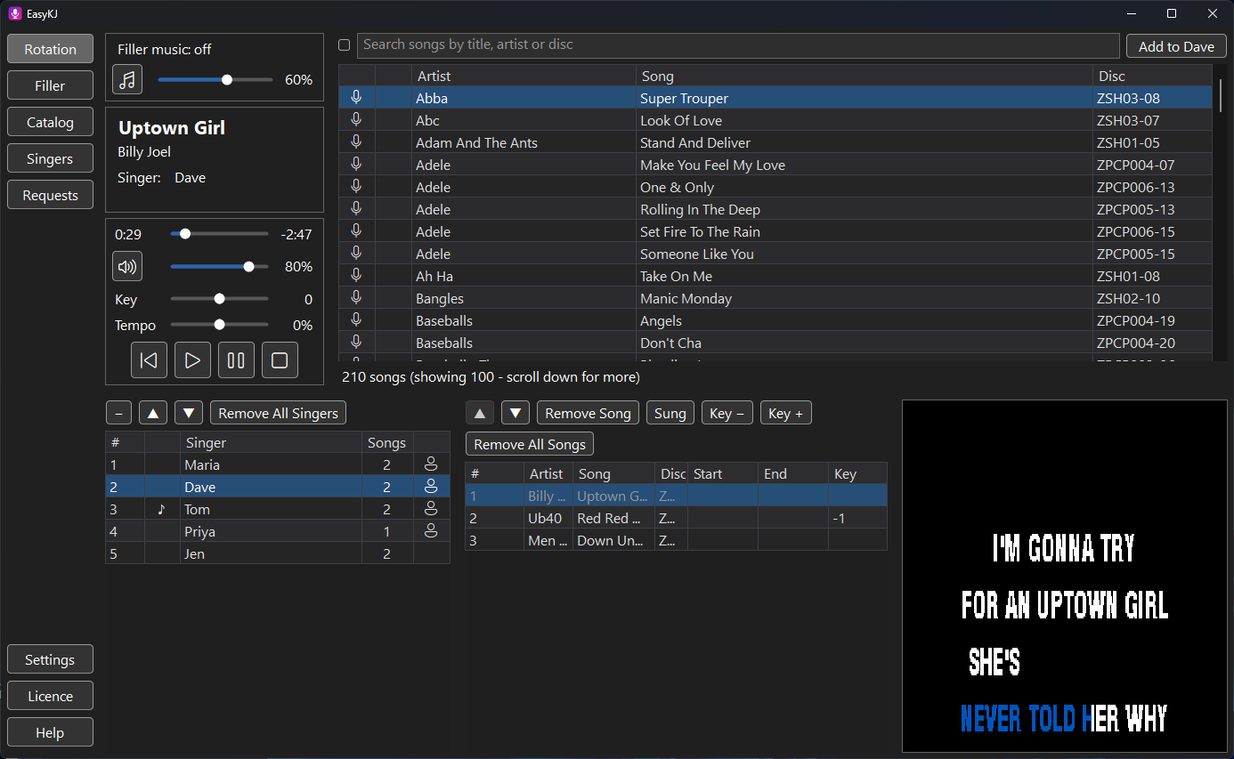1234x759 pixels.
Task: Click the person icon in Dave's row
Action: 431,487
